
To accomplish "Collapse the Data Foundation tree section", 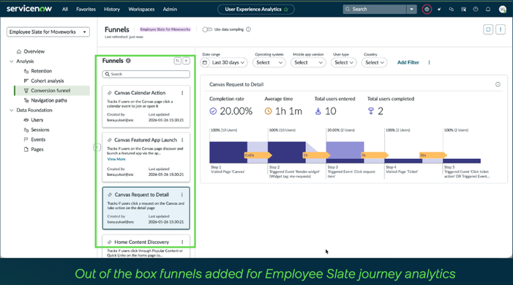I will [x=12, y=110].
